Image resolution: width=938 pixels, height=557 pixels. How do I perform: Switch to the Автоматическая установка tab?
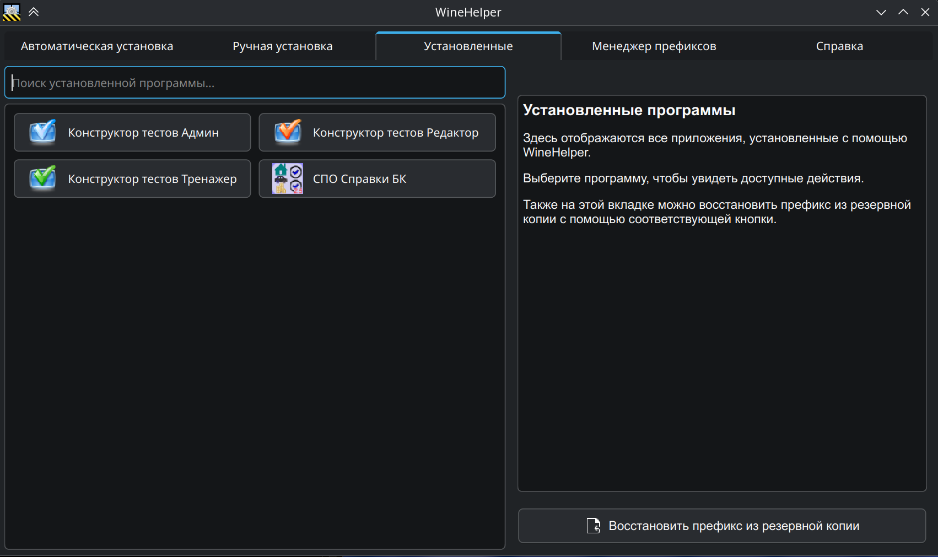[97, 46]
